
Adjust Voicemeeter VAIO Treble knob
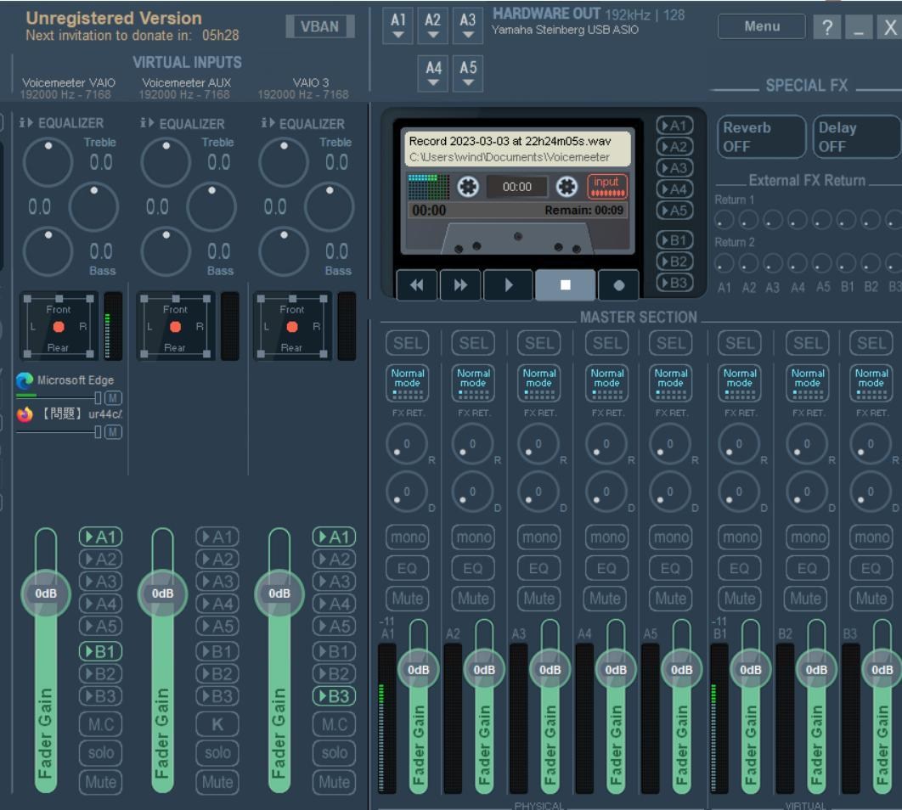48,163
